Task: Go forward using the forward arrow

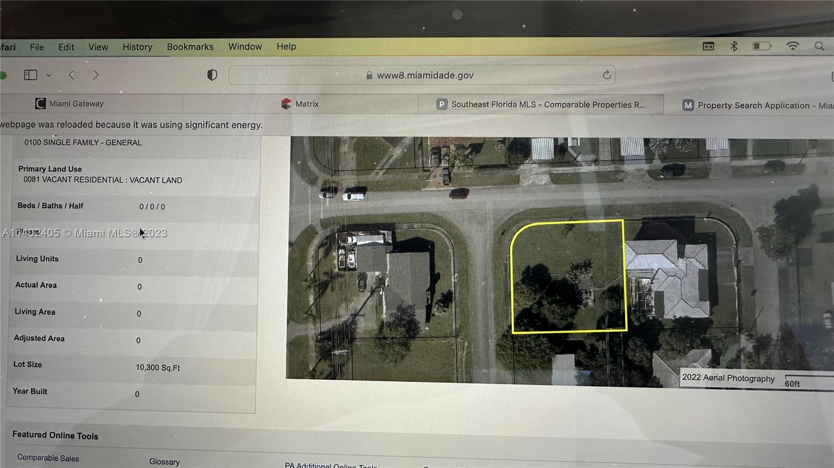Action: click(95, 75)
